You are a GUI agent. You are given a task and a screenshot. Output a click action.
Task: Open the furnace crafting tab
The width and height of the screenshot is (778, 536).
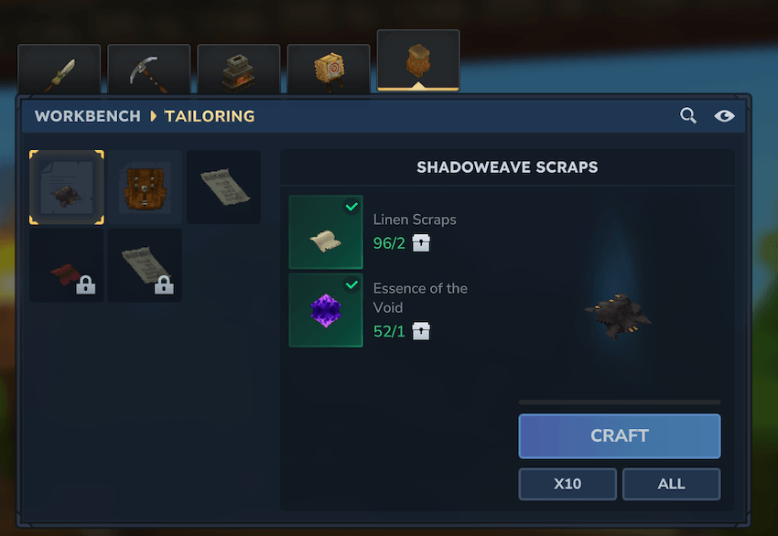pos(239,70)
